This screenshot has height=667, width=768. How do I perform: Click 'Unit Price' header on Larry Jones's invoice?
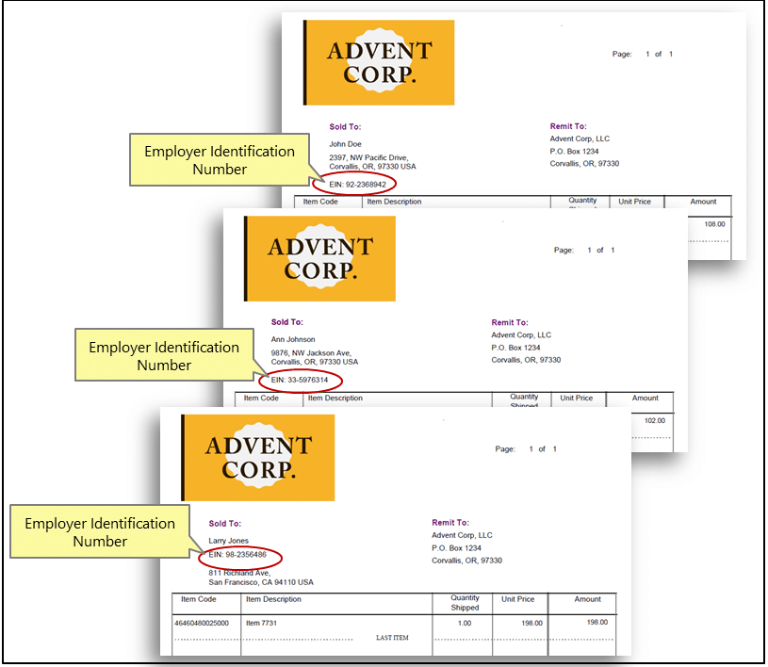pyautogui.click(x=517, y=599)
